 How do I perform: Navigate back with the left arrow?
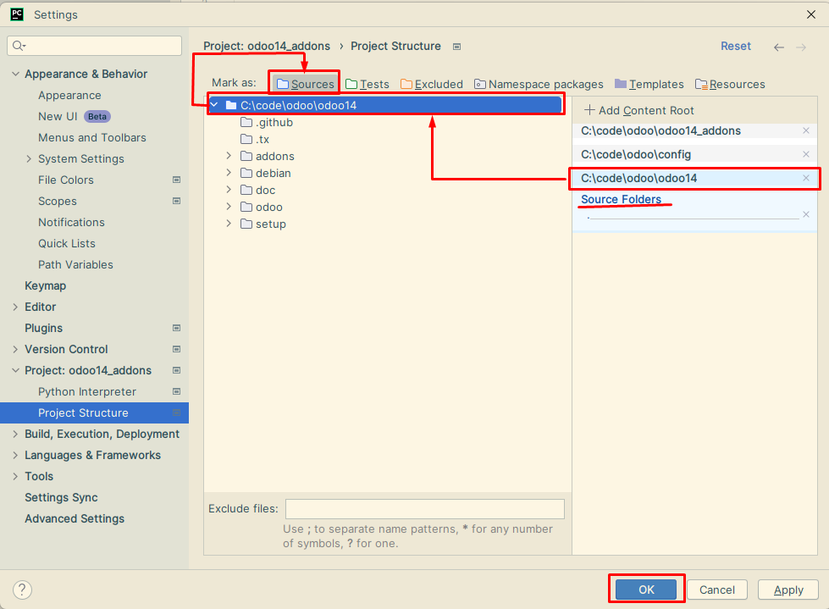[x=779, y=47]
